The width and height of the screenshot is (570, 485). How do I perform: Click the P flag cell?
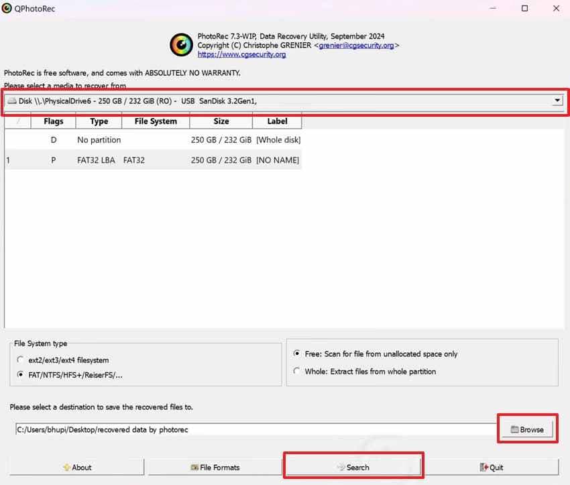coord(54,160)
